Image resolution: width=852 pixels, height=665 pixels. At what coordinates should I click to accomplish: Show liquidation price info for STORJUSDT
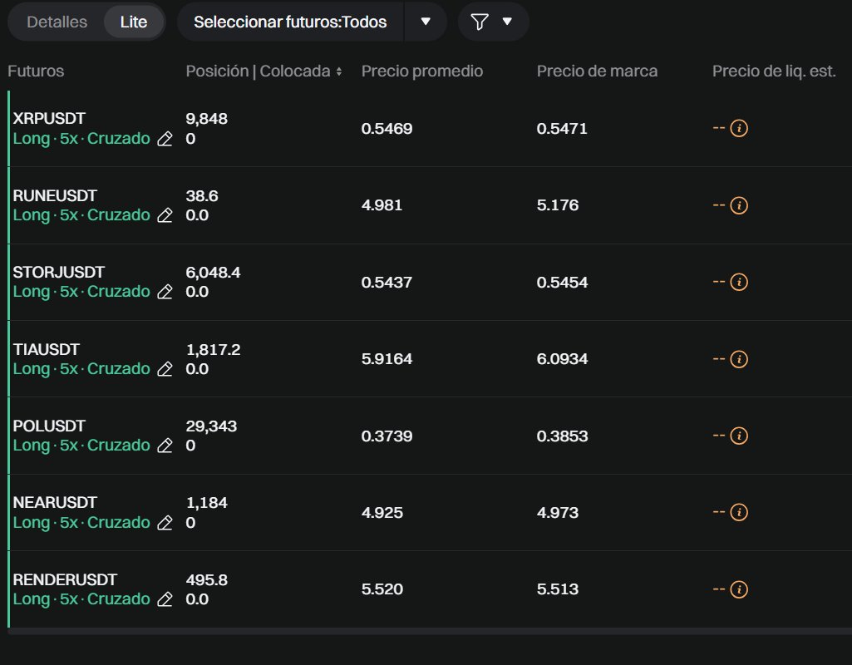pos(739,282)
